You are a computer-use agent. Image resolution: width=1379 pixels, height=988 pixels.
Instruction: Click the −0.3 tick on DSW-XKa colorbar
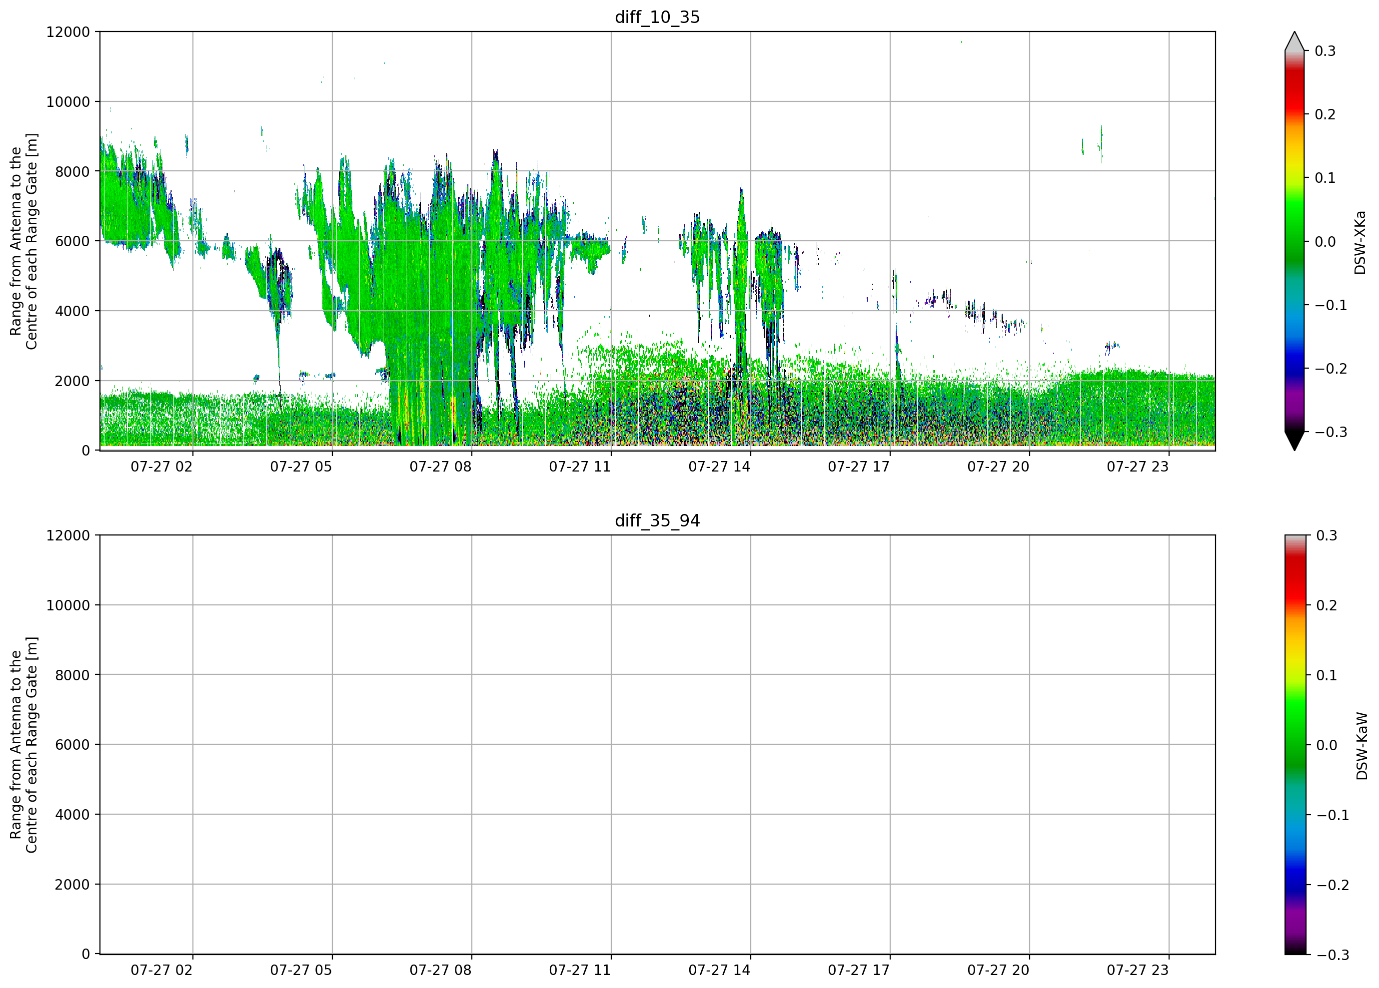1331,432
